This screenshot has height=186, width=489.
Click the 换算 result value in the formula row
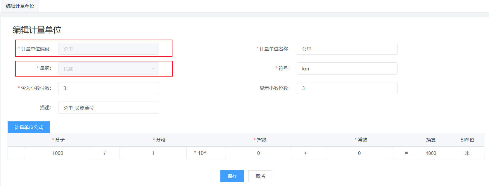(431, 153)
